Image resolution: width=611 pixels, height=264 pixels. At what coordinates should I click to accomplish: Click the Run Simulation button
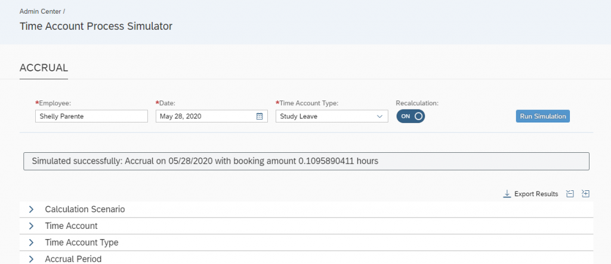pyautogui.click(x=543, y=116)
